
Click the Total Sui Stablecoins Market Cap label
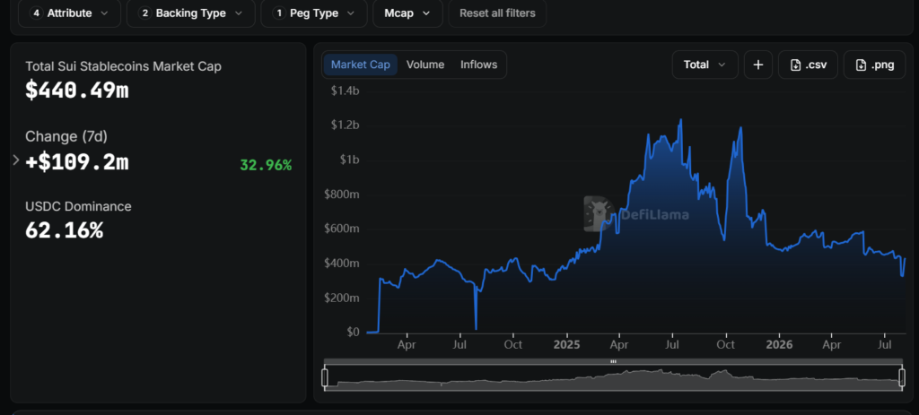(x=123, y=66)
